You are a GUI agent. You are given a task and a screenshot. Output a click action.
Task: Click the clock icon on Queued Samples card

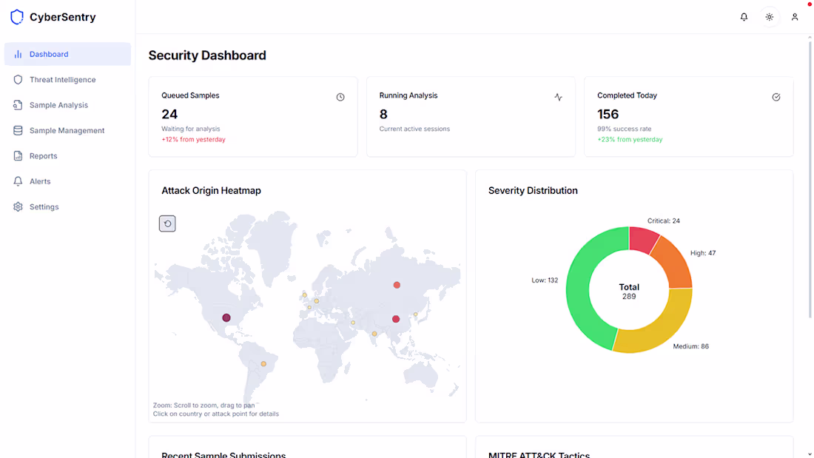click(340, 96)
